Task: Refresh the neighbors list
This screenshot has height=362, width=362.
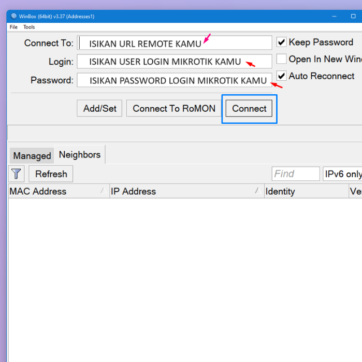Action: [51, 174]
